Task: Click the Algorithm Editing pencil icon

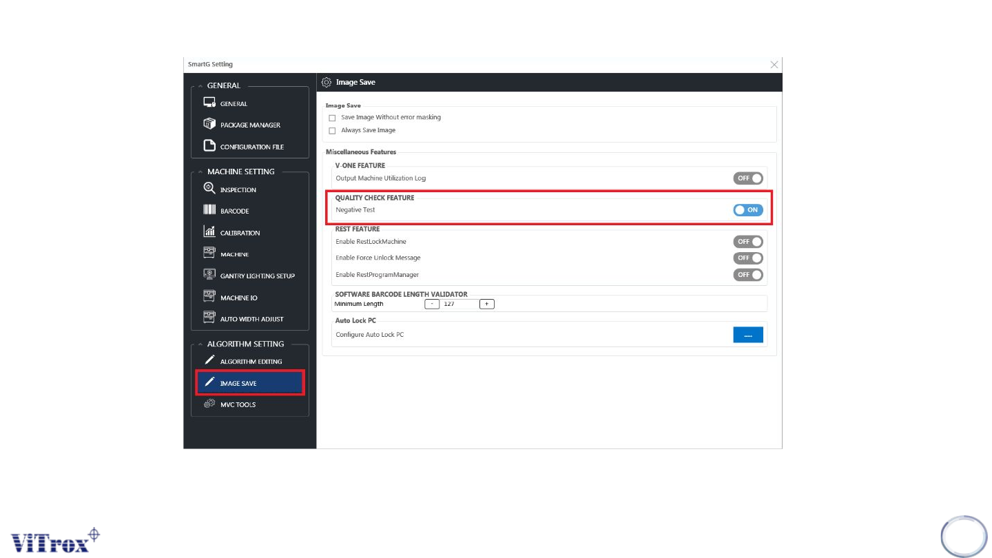Action: [x=210, y=360]
